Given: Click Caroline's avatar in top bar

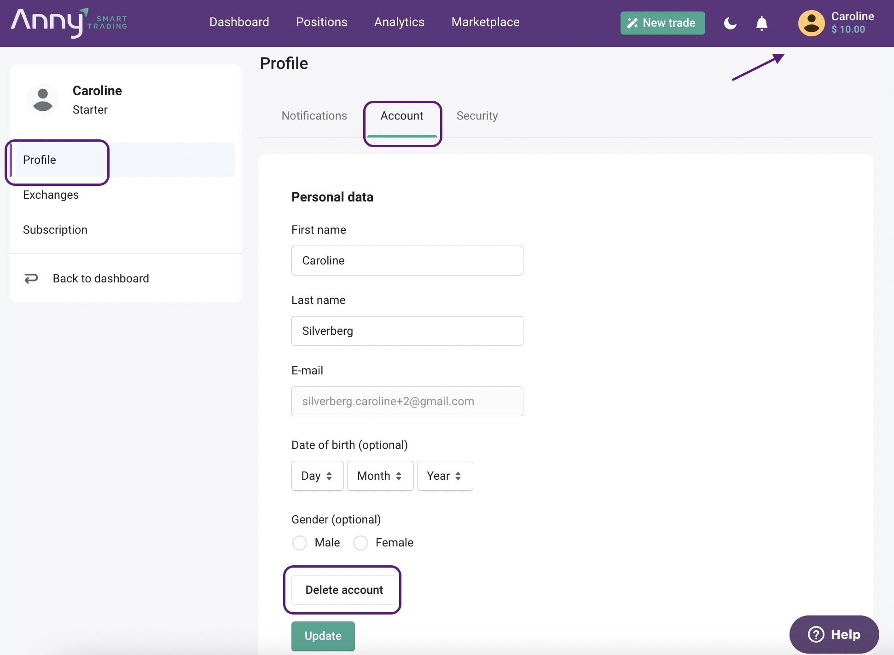Looking at the screenshot, I should tap(812, 23).
